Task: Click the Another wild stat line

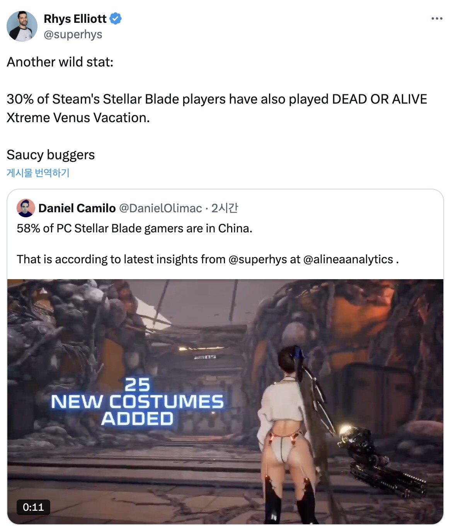Action: click(60, 62)
